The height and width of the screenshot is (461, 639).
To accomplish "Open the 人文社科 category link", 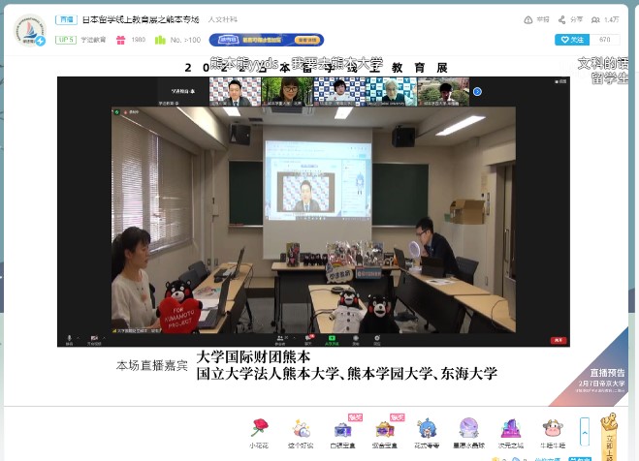I will (222, 19).
